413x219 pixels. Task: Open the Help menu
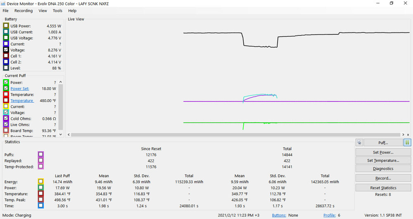tap(72, 11)
